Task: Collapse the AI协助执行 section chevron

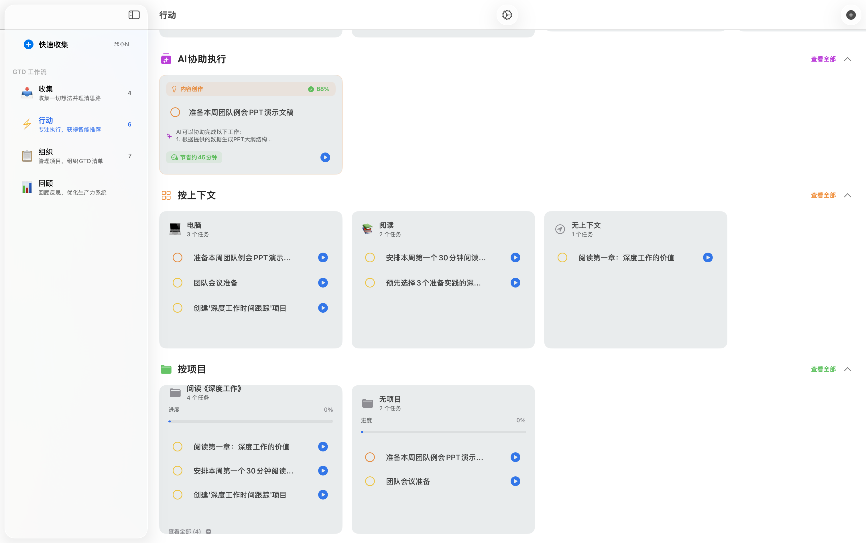Action: [847, 59]
